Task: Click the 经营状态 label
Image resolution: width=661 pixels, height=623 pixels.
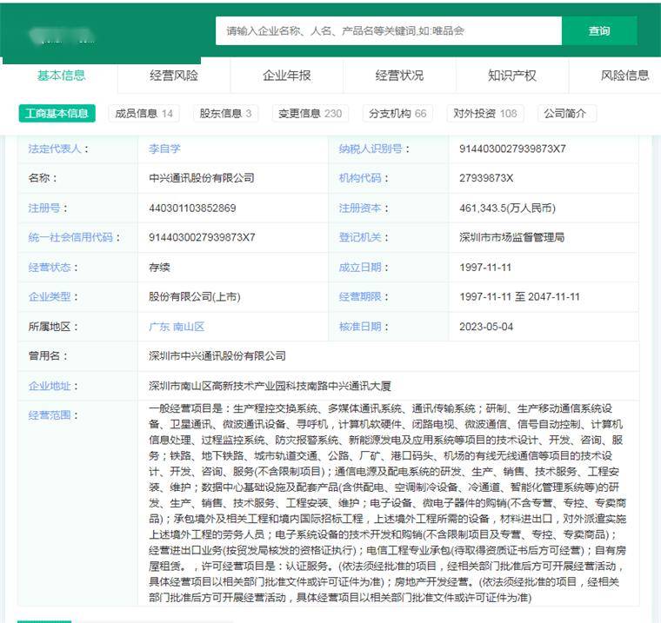Action: (50, 268)
